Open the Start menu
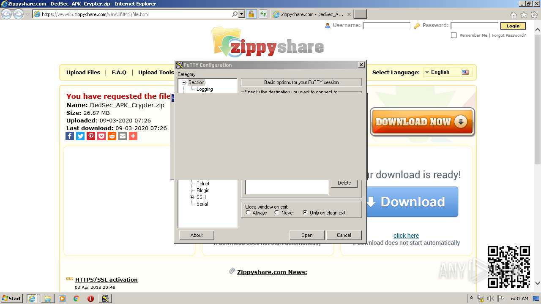Viewport: 541px width, 304px height. (x=12, y=298)
